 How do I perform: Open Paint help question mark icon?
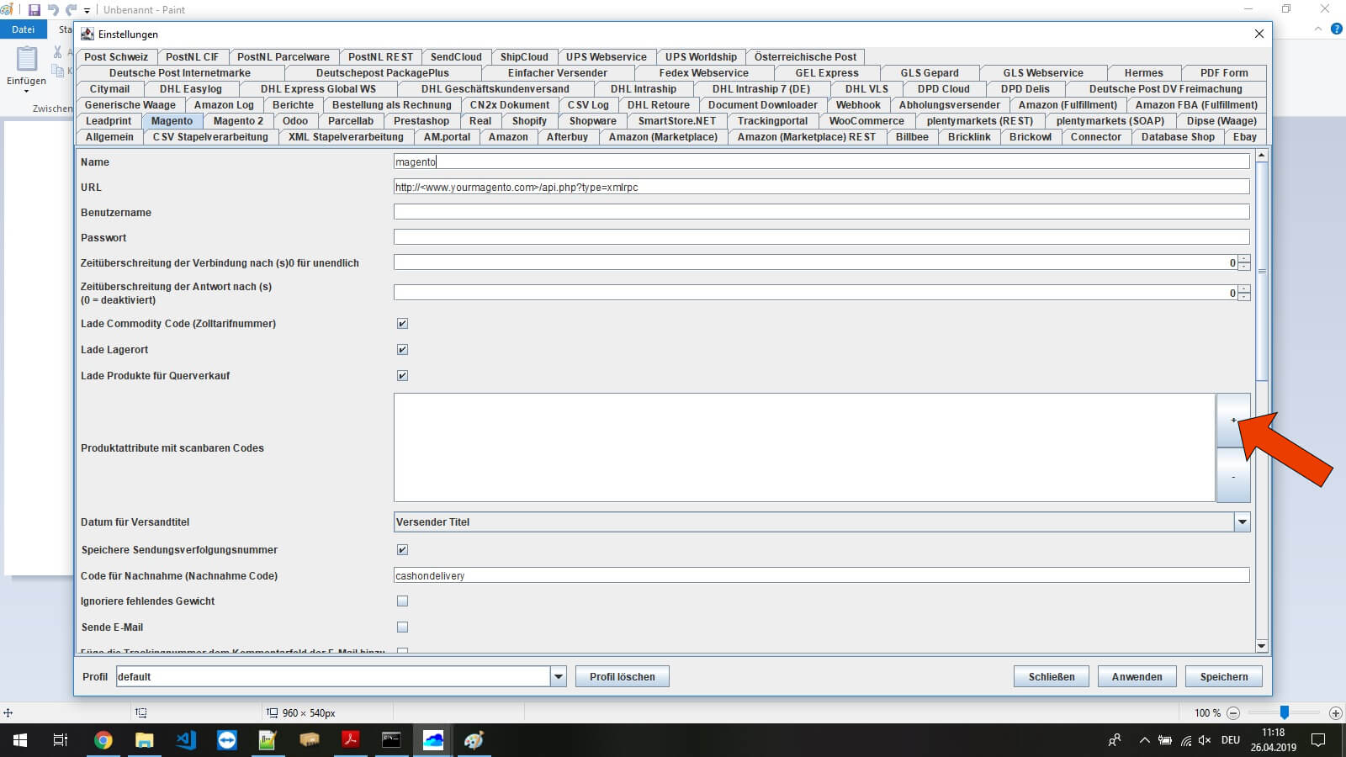coord(1337,29)
